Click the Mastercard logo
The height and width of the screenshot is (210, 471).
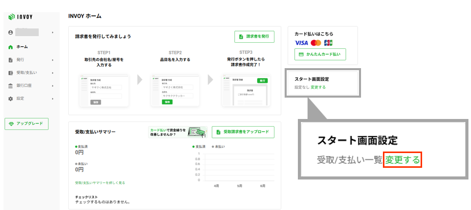(x=316, y=43)
